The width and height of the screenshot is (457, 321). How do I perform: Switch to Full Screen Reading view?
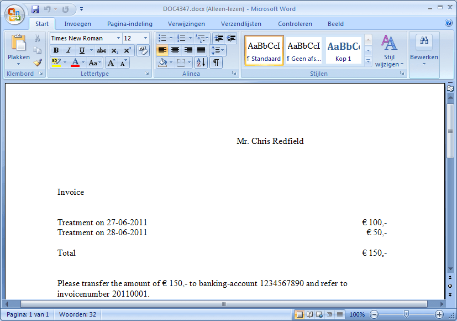click(310, 314)
